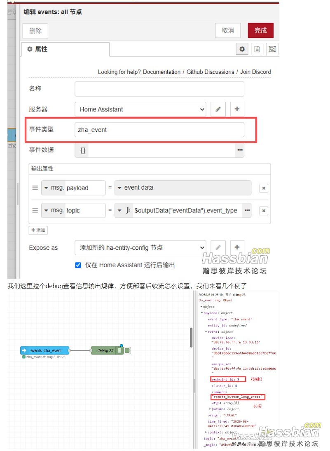Open the event data value type dropdown
The width and height of the screenshot is (330, 451).
pos(119,188)
